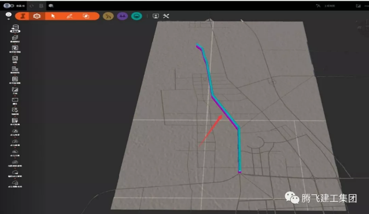The height and width of the screenshot is (214, 369).
Task: Click the B icon in the top bar
Action: click(x=41, y=5)
